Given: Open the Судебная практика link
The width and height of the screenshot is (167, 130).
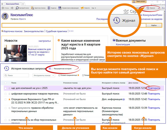Looking at the screenshot, I should (x=56, y=31).
